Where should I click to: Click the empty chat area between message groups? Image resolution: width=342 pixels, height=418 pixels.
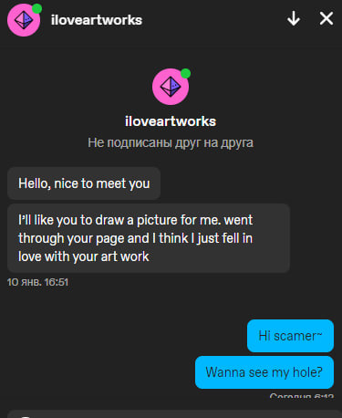[x=171, y=304]
